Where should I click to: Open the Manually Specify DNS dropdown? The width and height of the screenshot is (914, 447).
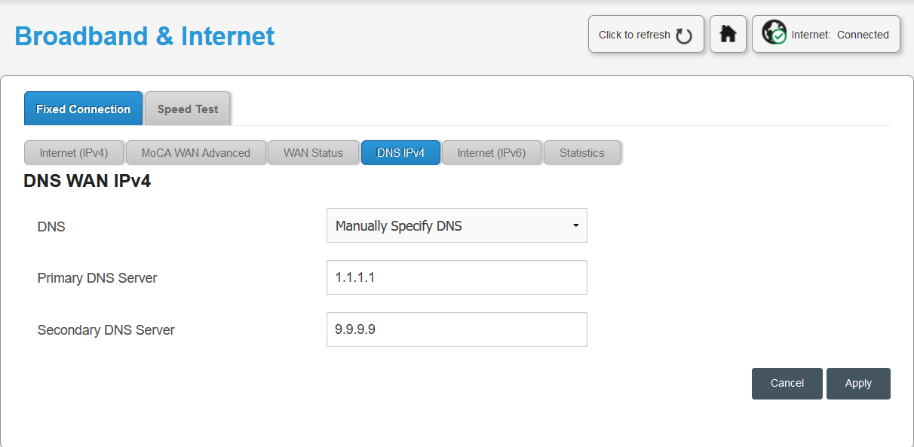click(x=457, y=225)
